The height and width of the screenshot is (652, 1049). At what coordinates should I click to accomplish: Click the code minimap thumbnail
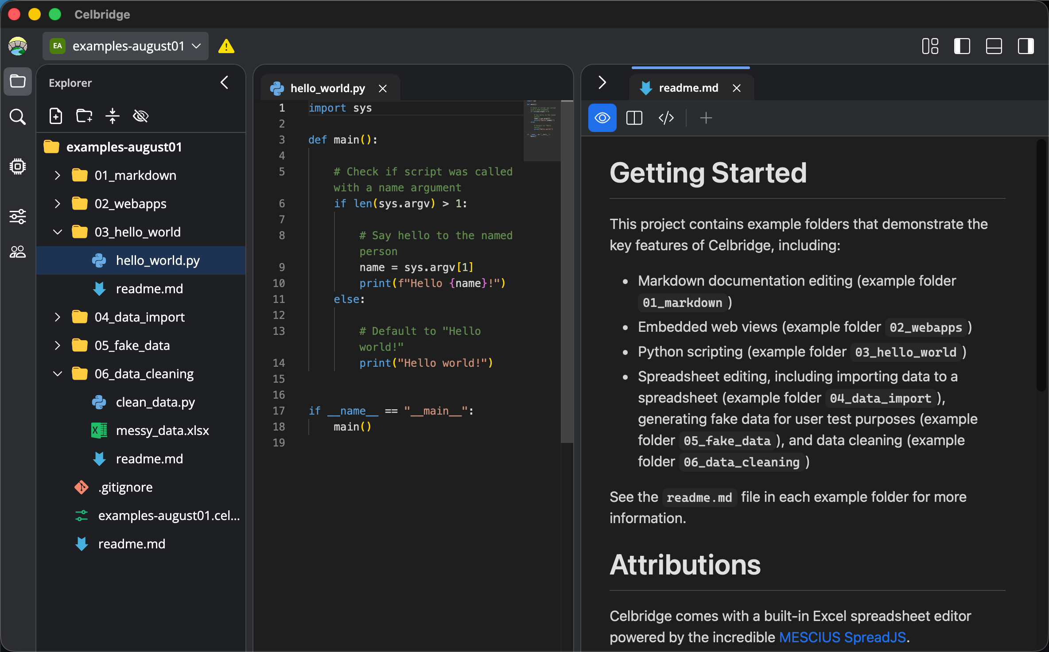pyautogui.click(x=542, y=131)
